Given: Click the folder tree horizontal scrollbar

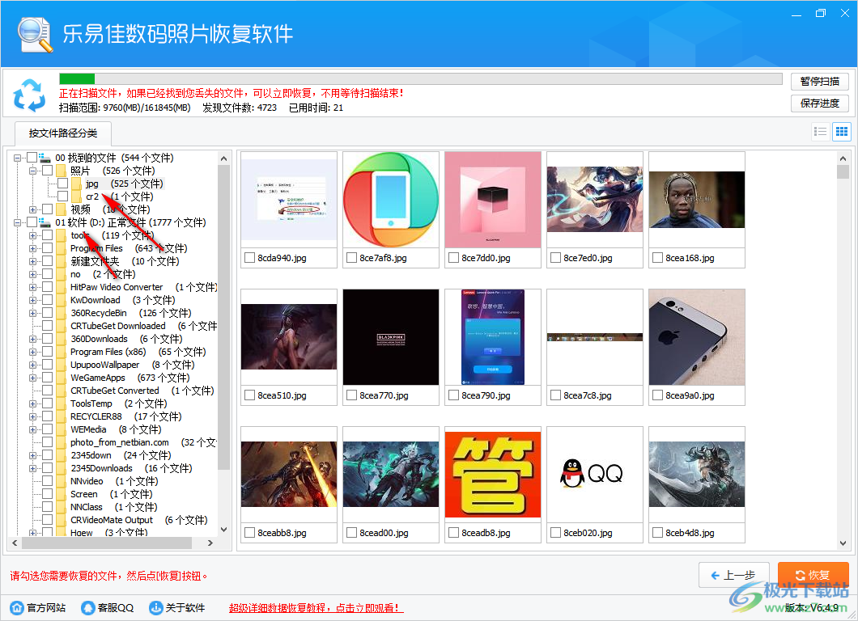Looking at the screenshot, I should [x=107, y=543].
